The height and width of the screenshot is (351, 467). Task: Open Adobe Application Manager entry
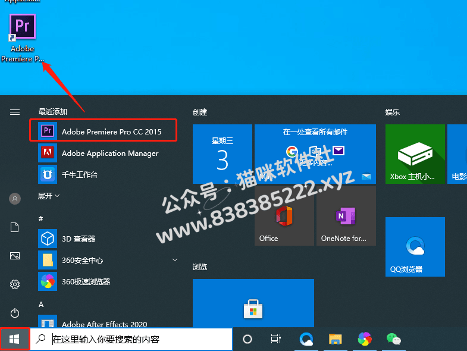[x=107, y=153]
